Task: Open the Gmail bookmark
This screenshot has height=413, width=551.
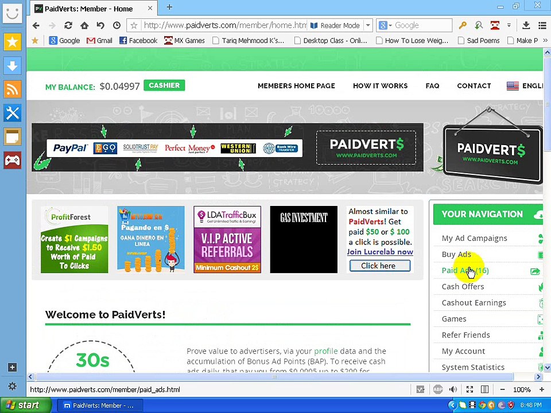Action: pyautogui.click(x=99, y=40)
